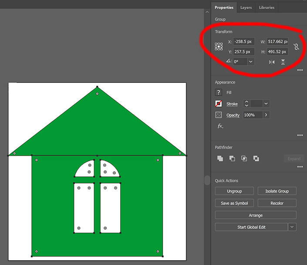Open the stroke weight dropdown
Viewport: 307px width, 265px height.
coord(266,104)
